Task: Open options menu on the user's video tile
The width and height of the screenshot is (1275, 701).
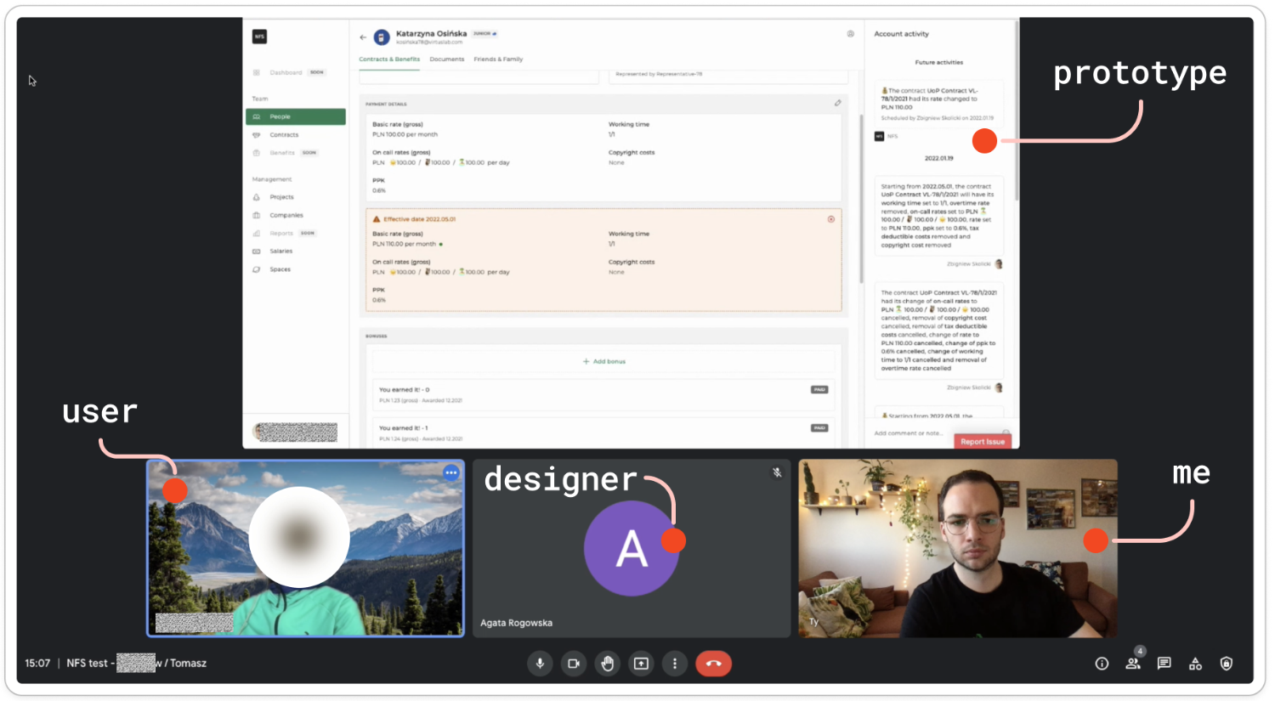Action: coord(450,473)
